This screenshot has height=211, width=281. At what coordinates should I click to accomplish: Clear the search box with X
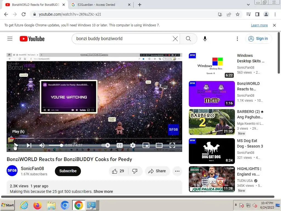tap(175, 39)
